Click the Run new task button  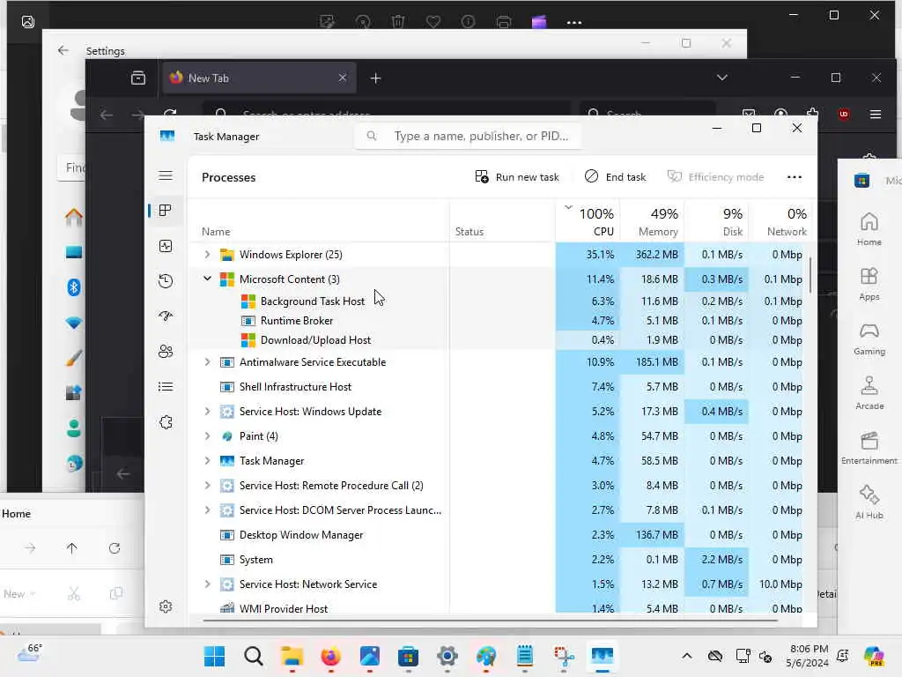[x=516, y=176]
